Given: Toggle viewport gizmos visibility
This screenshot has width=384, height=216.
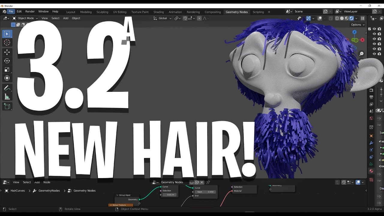Looking at the screenshot, I should pos(308,18).
